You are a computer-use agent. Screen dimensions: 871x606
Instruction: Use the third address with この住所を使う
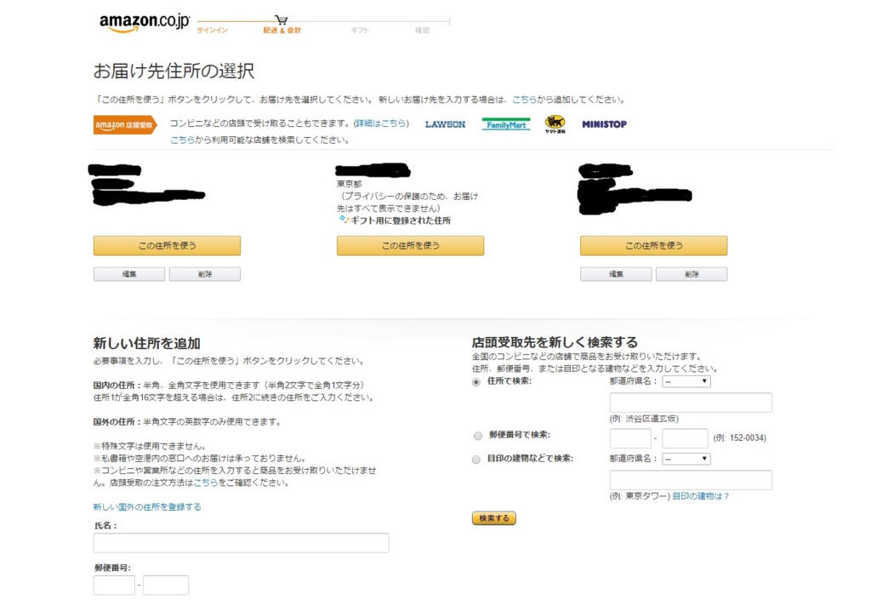653,246
